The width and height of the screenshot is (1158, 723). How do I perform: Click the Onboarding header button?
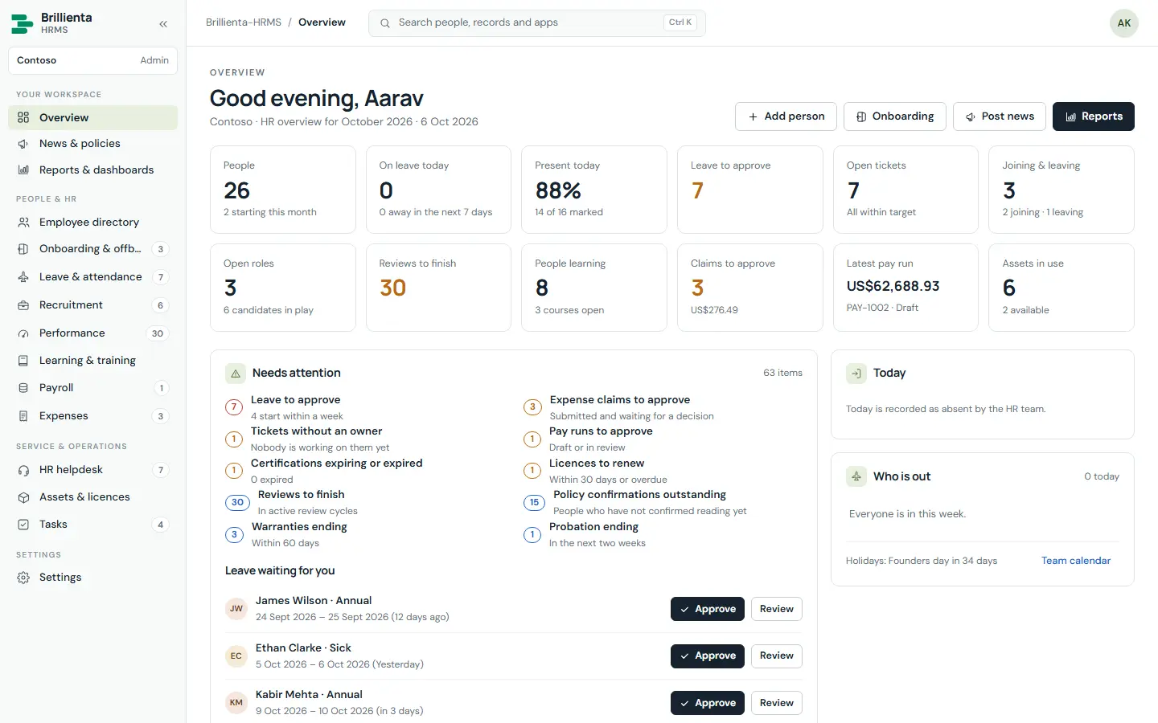click(894, 116)
